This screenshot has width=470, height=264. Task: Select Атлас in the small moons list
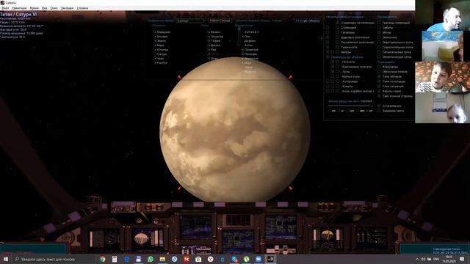point(248,45)
